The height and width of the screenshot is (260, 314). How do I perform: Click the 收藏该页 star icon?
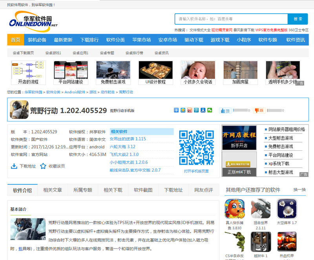click(43, 166)
